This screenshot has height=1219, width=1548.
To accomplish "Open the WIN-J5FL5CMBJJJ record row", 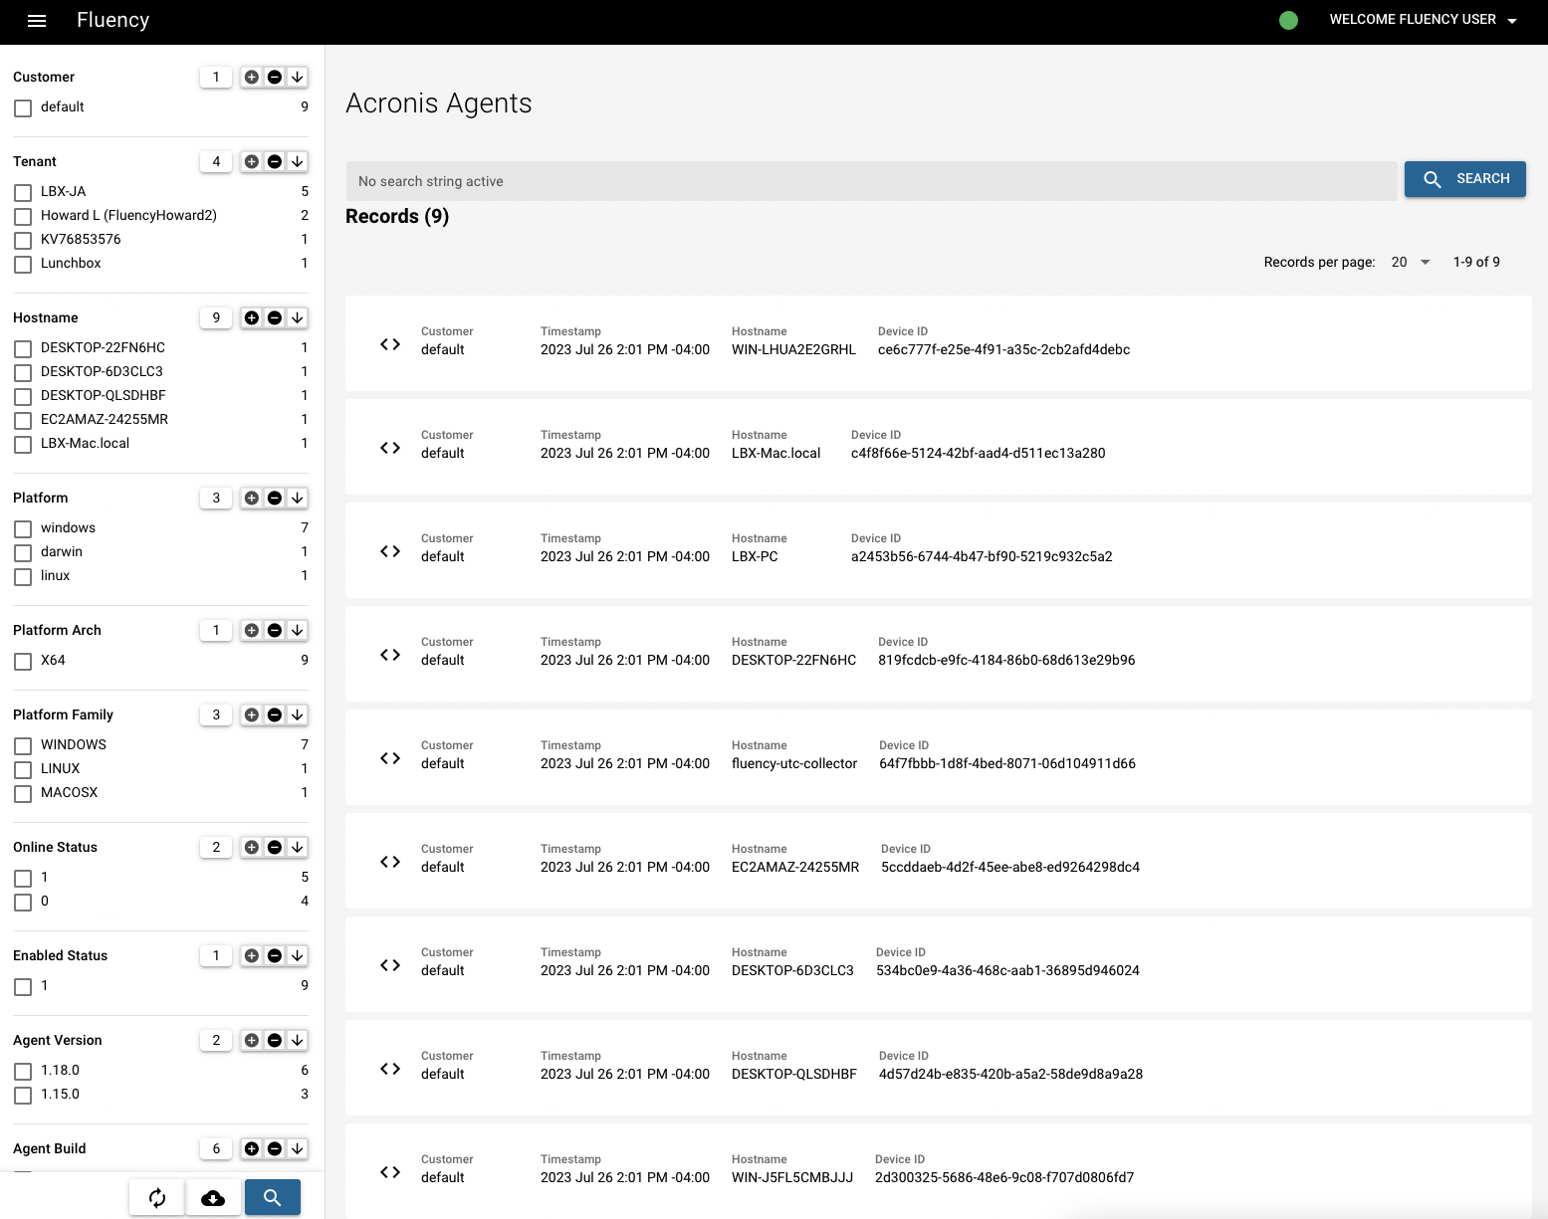I will 938,1170.
